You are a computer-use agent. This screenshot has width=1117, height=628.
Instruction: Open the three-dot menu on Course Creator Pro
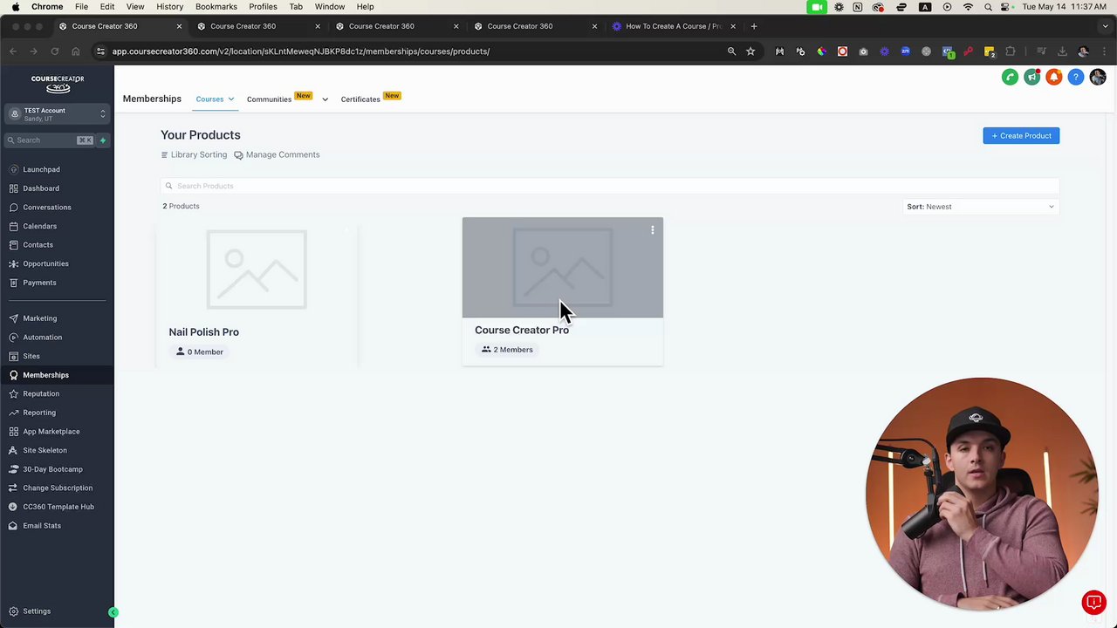coord(652,230)
